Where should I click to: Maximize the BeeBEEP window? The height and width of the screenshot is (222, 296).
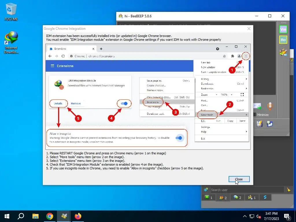[270, 16]
